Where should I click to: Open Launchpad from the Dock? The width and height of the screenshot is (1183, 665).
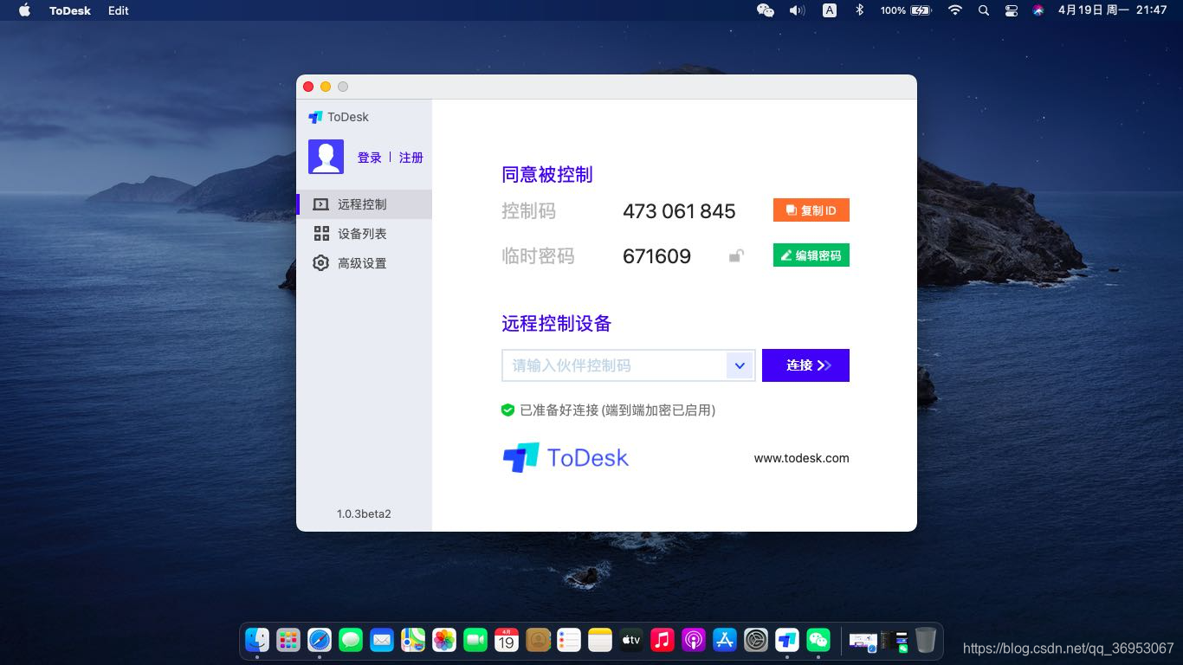click(288, 640)
